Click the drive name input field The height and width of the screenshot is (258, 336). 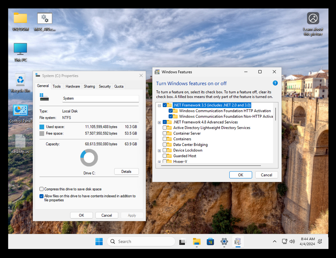[101, 98]
